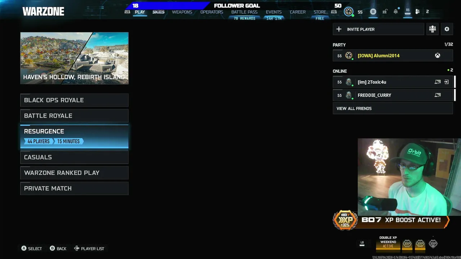Select the Black Ops Royale mode

(74, 100)
